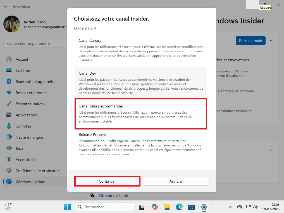Viewport: 284px width, 213px height.
Task: Click the help icon beside Obtenir de l'aide
Action: [x=92, y=195]
